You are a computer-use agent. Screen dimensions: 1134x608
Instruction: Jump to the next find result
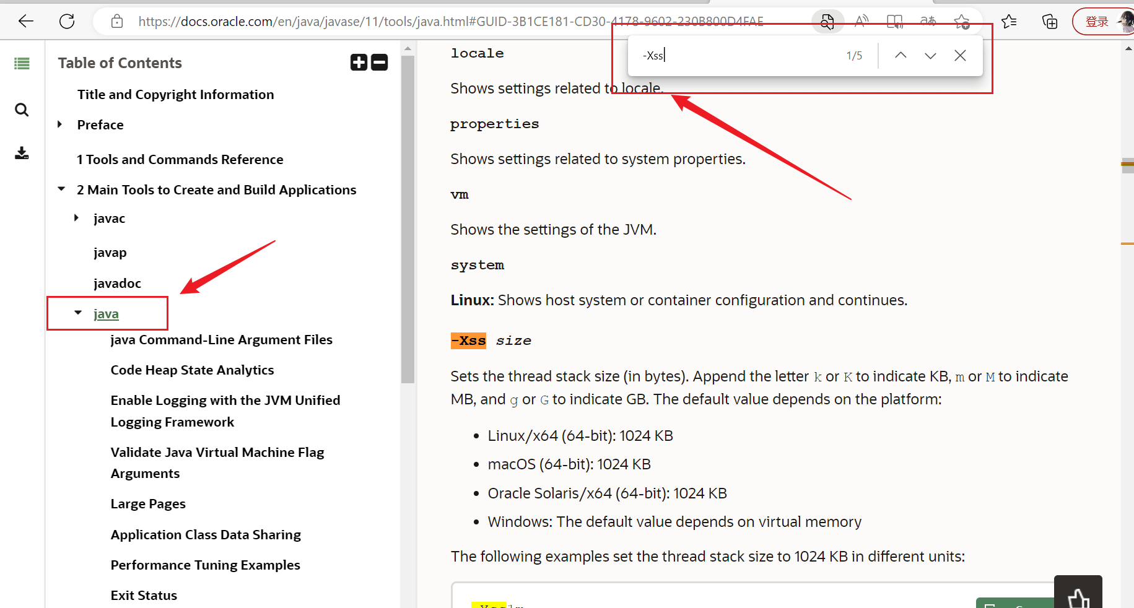tap(930, 55)
